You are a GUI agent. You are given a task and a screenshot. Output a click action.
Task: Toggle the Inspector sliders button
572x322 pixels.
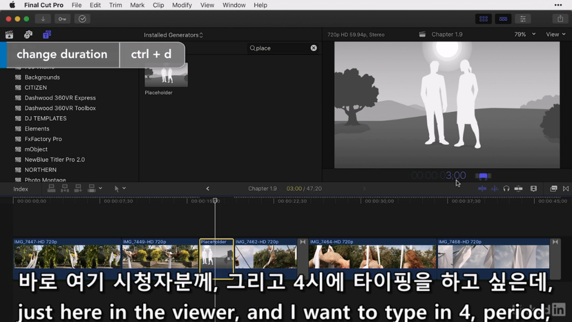point(522,19)
